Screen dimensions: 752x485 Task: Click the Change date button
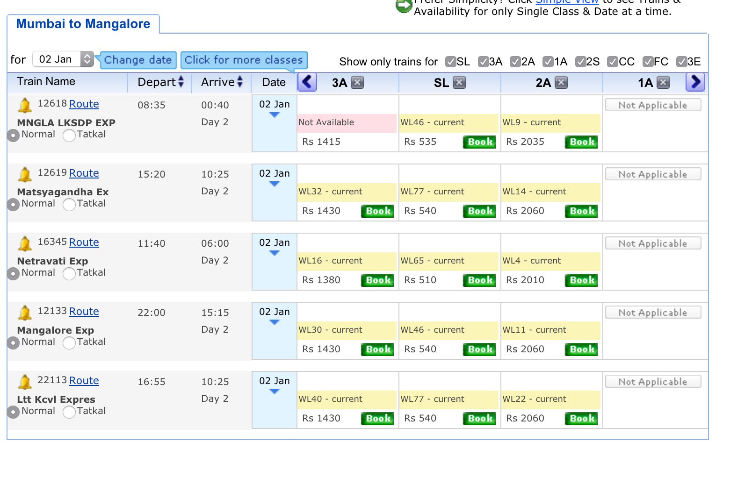[x=137, y=60]
